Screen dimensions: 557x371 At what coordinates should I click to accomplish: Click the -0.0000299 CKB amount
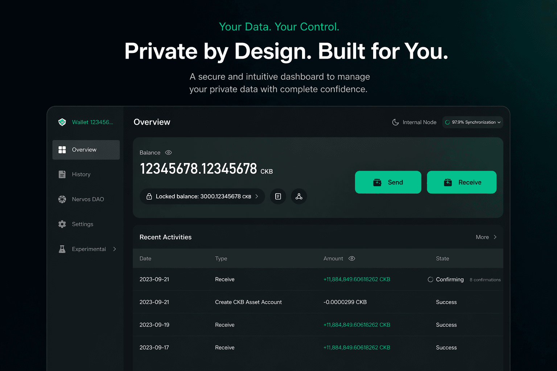pyautogui.click(x=345, y=302)
